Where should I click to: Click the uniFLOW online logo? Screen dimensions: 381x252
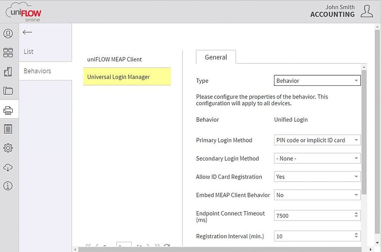point(24,12)
